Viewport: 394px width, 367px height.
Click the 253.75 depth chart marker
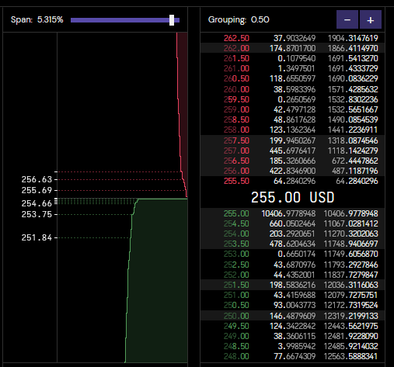click(37, 214)
